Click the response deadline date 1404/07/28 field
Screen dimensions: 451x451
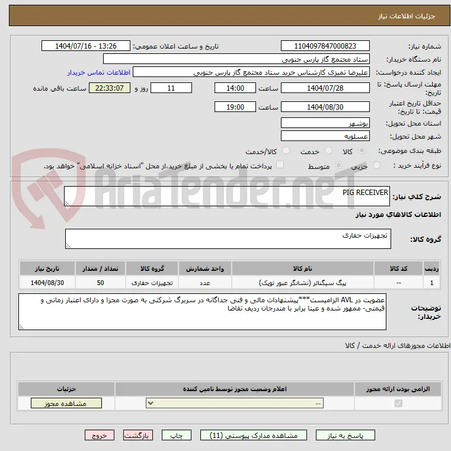click(x=325, y=88)
